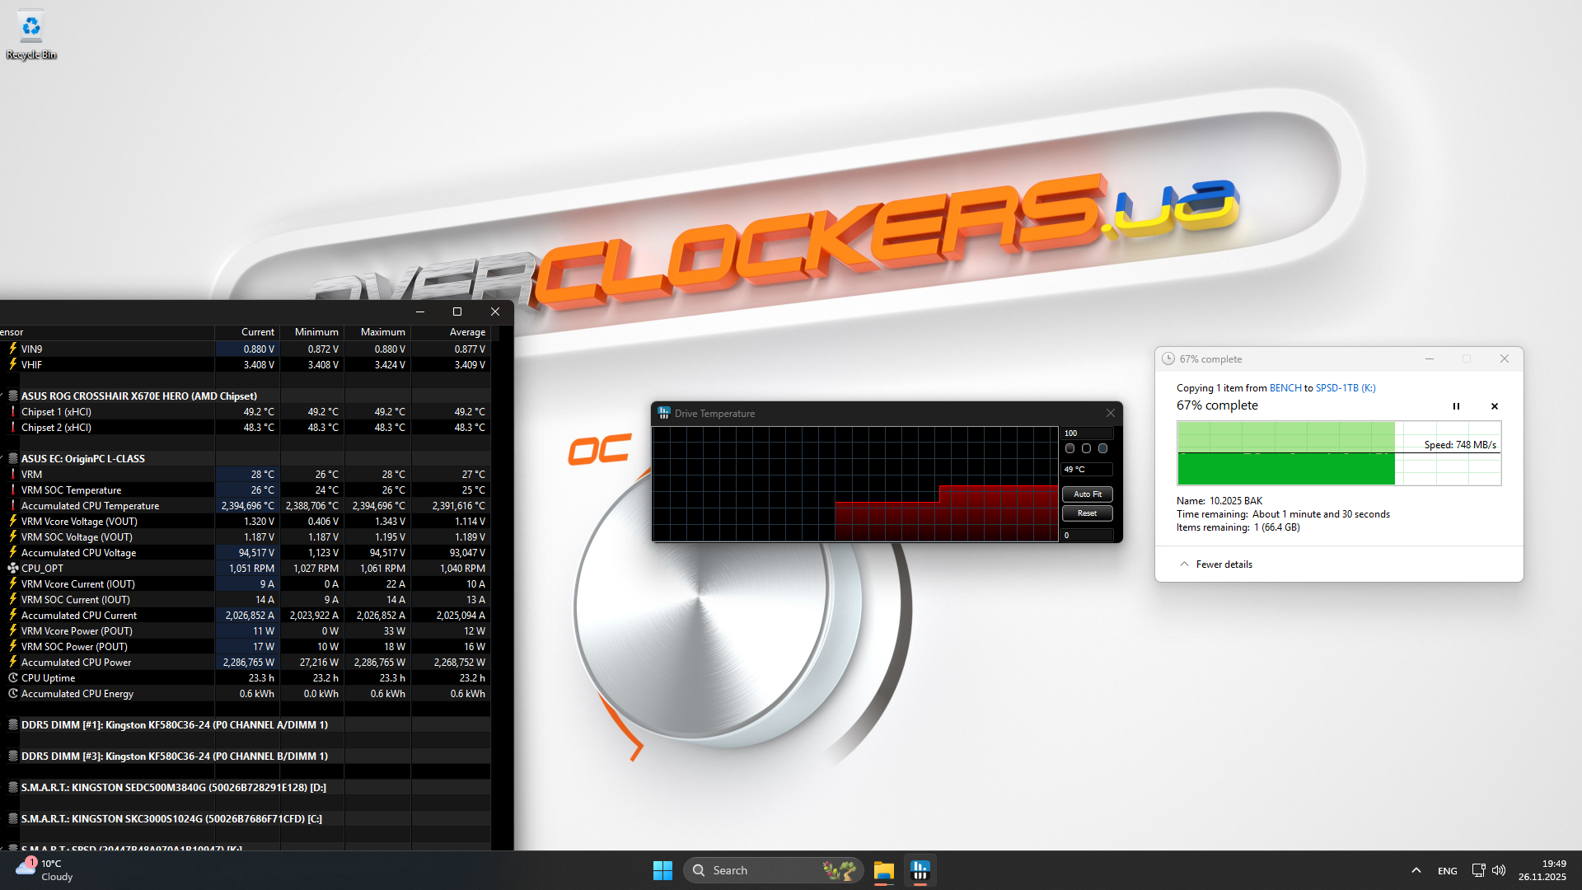Open the volume control in the system tray
The height and width of the screenshot is (890, 1582).
1499,870
